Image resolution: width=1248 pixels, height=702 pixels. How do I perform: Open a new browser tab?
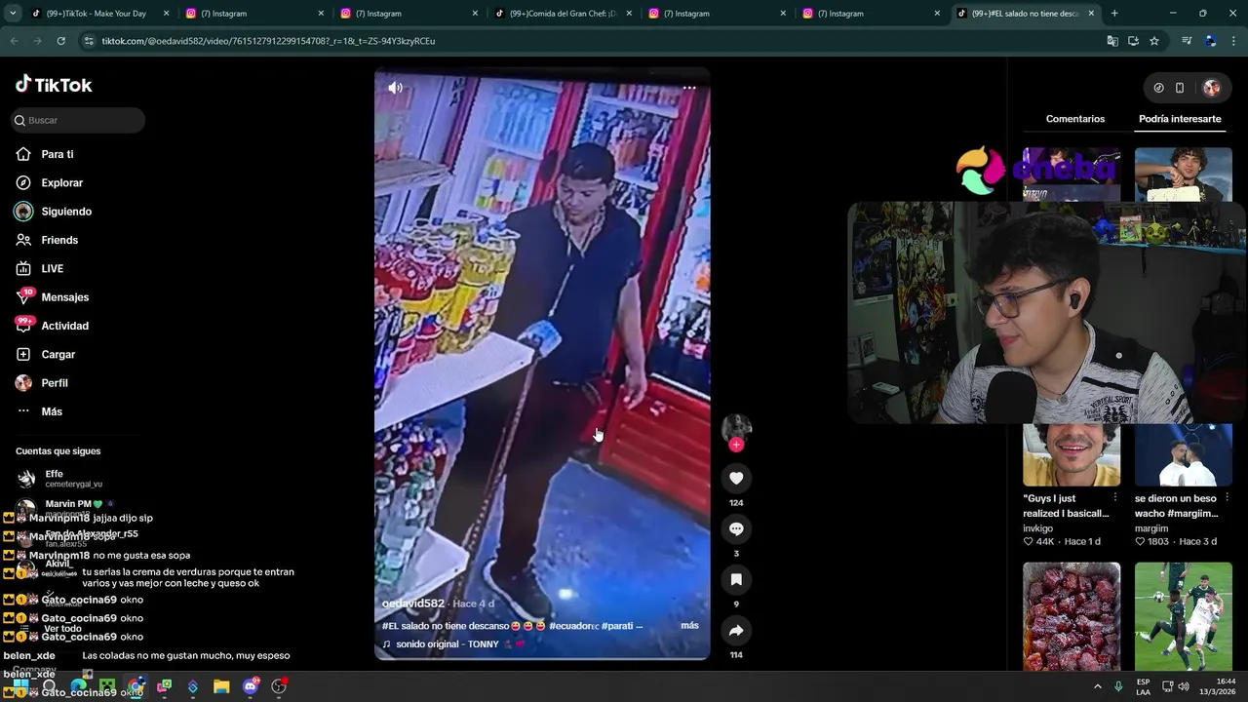(x=1114, y=14)
